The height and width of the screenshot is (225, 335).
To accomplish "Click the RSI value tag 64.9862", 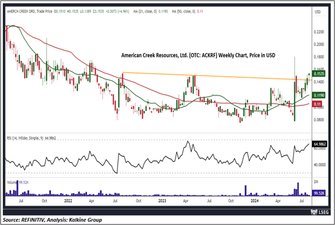I will pyautogui.click(x=320, y=143).
